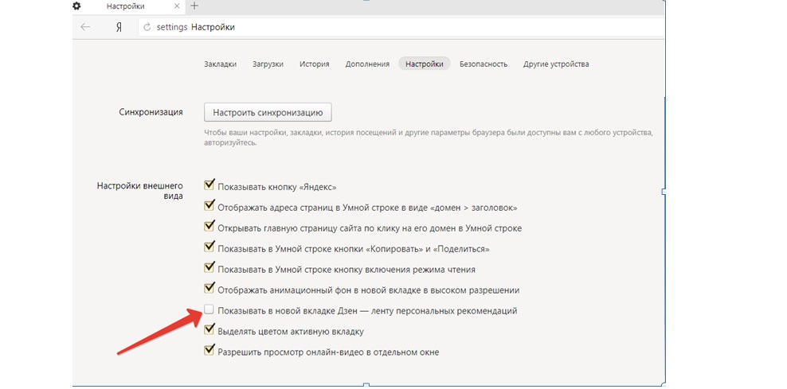Select the Настройки browser tab title
The width and height of the screenshot is (787, 389).
[x=126, y=6]
